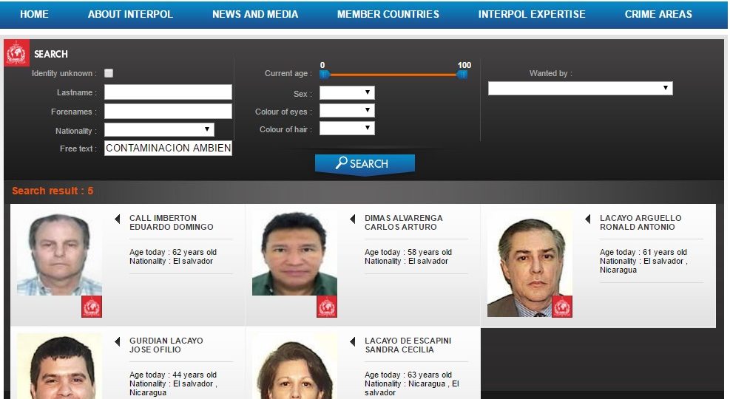The height and width of the screenshot is (399, 730).
Task: Click the Forenames input field
Action: 168,111
